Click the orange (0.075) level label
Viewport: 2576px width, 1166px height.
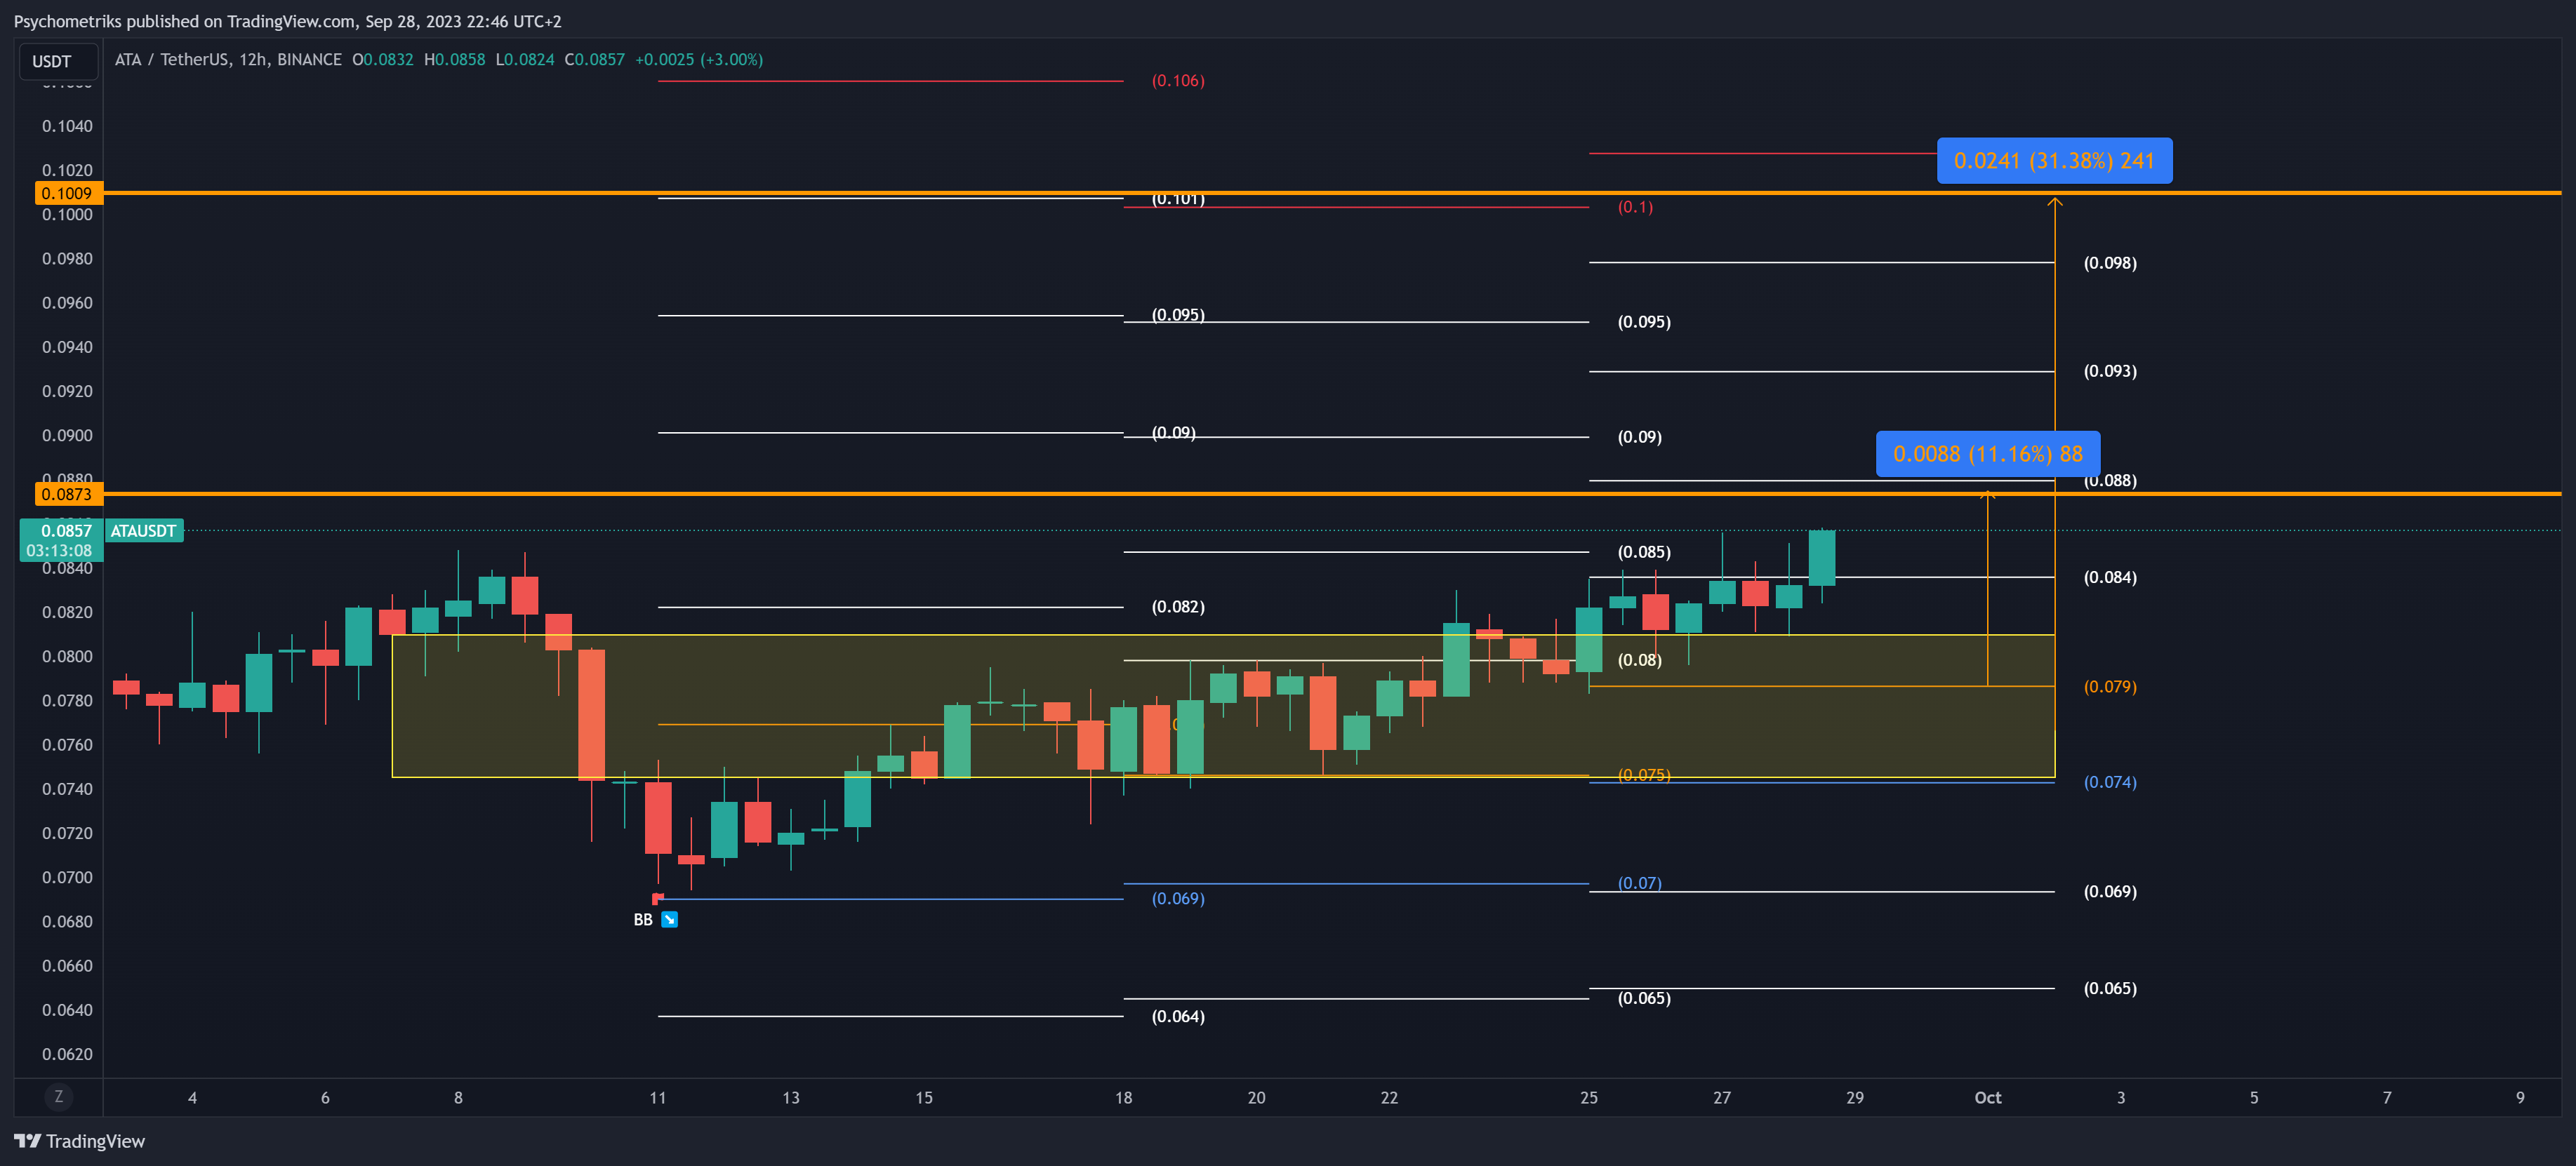click(x=1644, y=775)
